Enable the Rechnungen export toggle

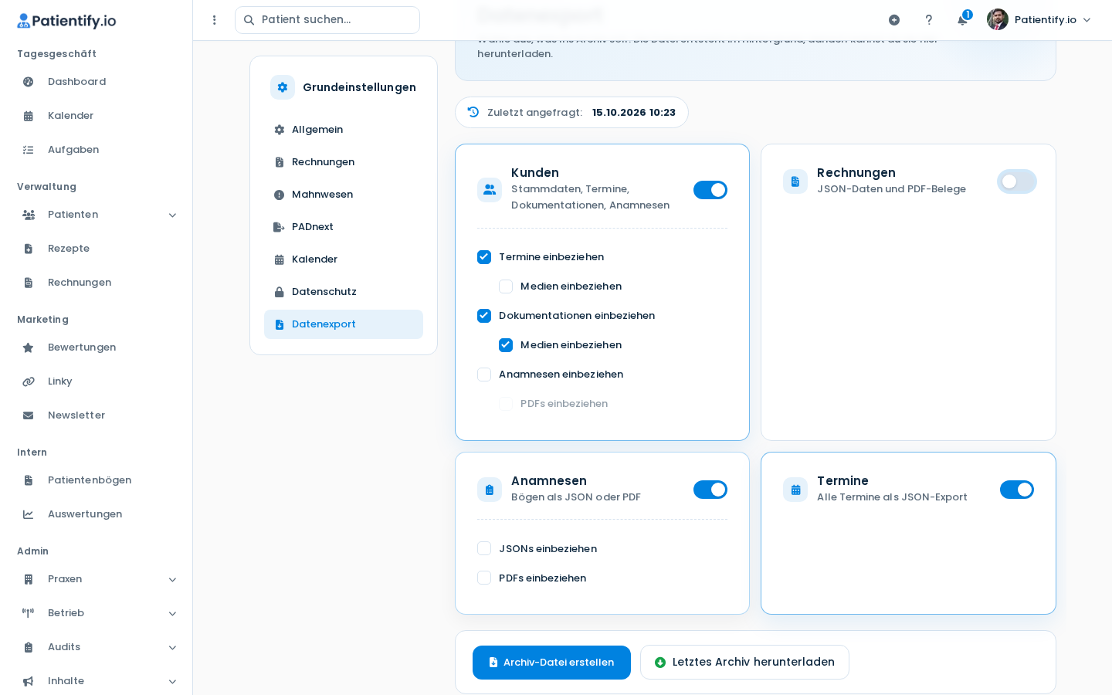pyautogui.click(x=1017, y=181)
